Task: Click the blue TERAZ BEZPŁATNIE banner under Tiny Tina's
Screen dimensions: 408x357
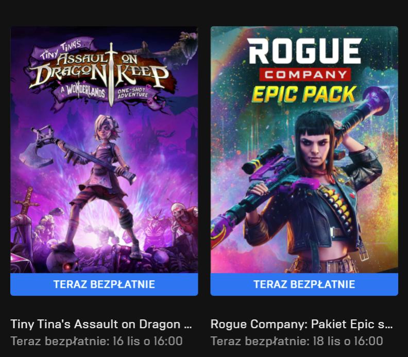Action: pyautogui.click(x=104, y=284)
